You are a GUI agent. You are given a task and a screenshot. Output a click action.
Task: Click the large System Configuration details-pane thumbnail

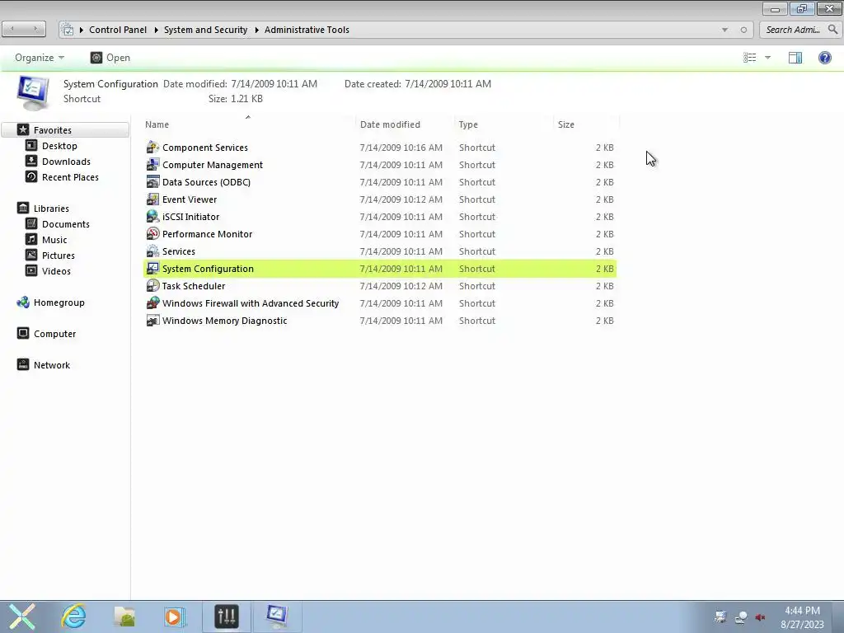coord(33,92)
